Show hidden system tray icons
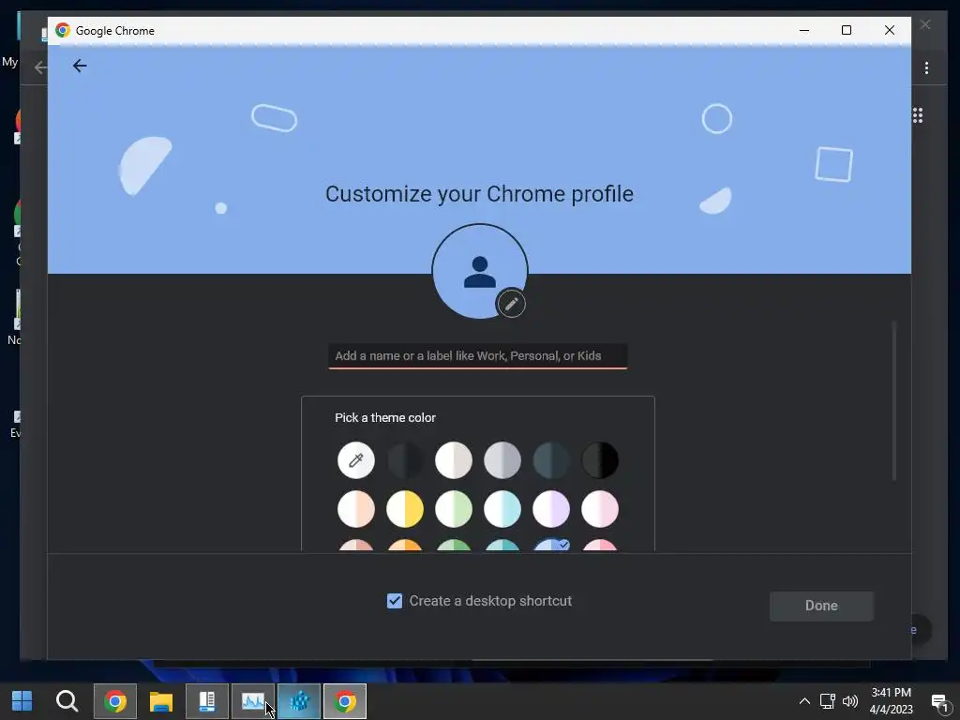Screen dimensions: 960x720 coord(804,701)
